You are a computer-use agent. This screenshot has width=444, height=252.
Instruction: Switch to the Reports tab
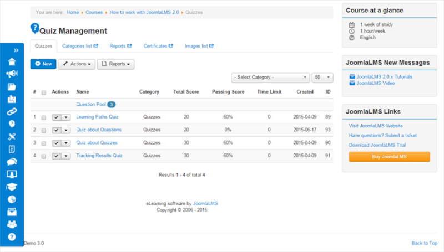[120, 46]
